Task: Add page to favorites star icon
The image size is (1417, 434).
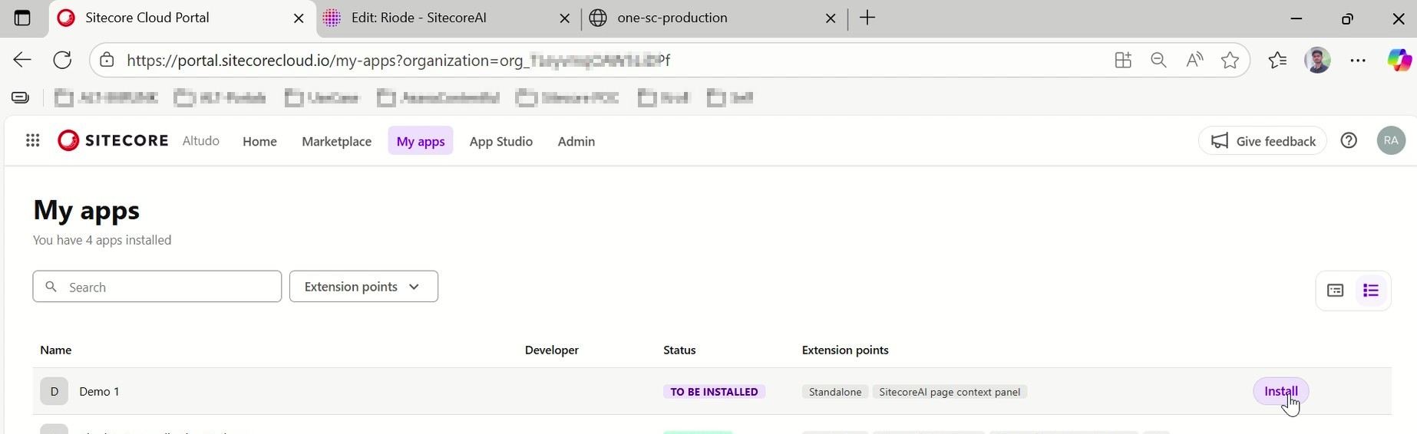Action: [x=1230, y=60]
